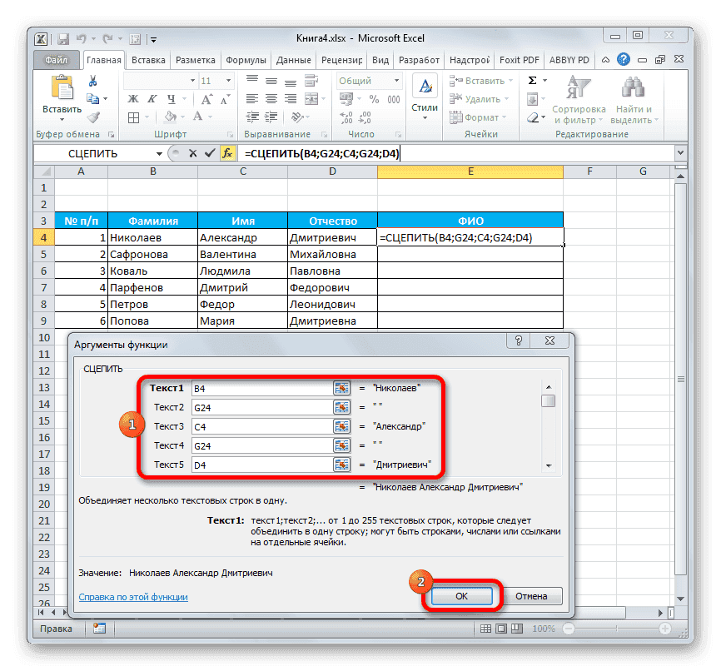Click the fx Insert Function icon

click(227, 153)
